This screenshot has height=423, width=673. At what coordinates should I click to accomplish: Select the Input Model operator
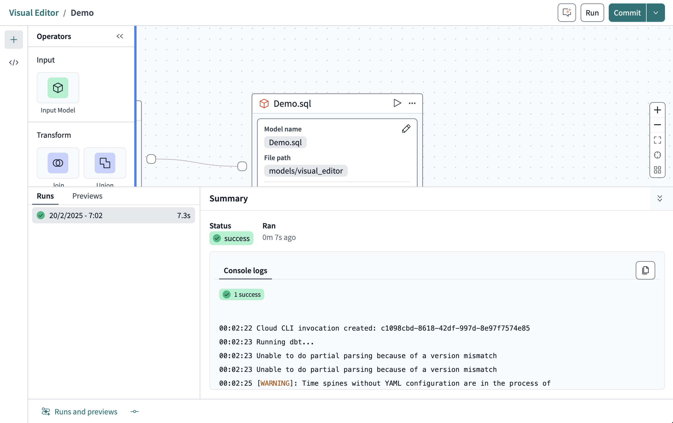pyautogui.click(x=58, y=88)
